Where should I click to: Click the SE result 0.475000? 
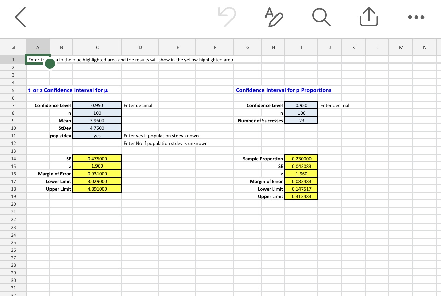pyautogui.click(x=97, y=159)
